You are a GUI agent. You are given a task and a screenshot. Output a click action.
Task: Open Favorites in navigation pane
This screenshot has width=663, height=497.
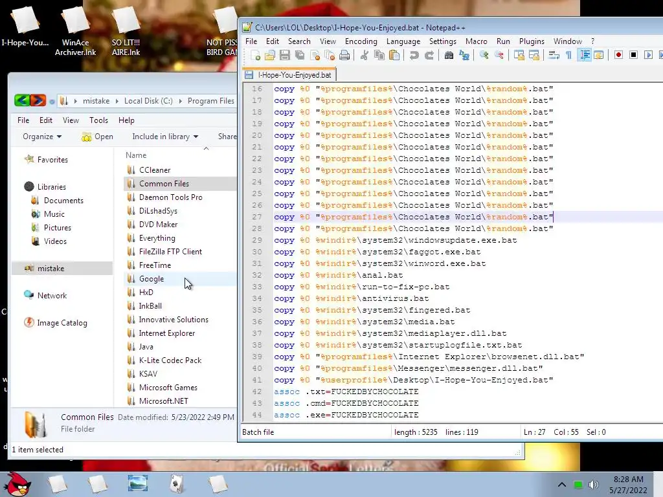point(52,159)
